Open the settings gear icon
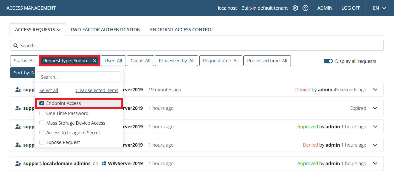The image size is (394, 174). click(x=295, y=8)
